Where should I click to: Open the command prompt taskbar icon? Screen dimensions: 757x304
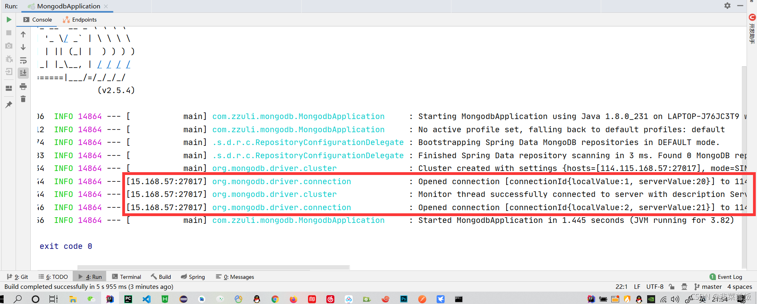[459, 299]
